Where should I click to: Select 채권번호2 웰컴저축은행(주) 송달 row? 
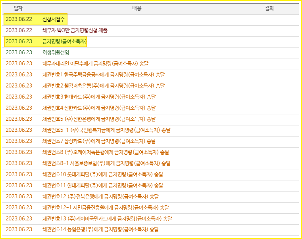[x=151, y=86]
